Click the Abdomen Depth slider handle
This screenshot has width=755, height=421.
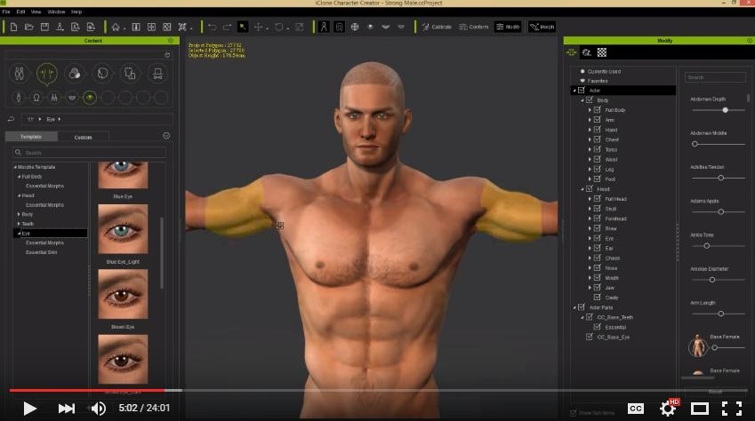click(725, 110)
